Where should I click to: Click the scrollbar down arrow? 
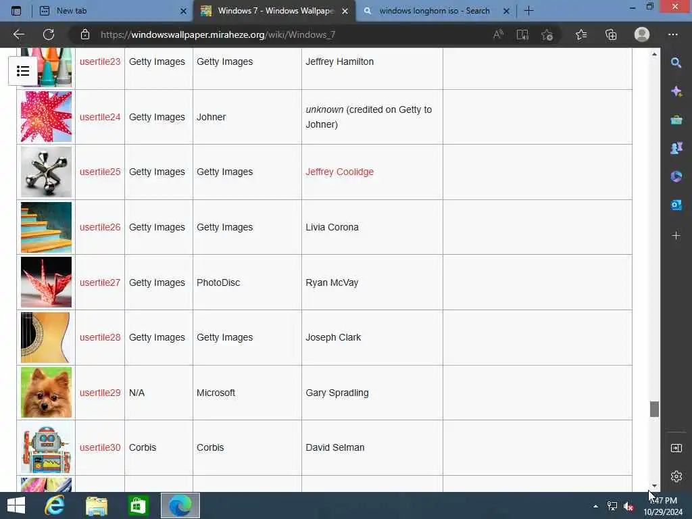tap(654, 486)
